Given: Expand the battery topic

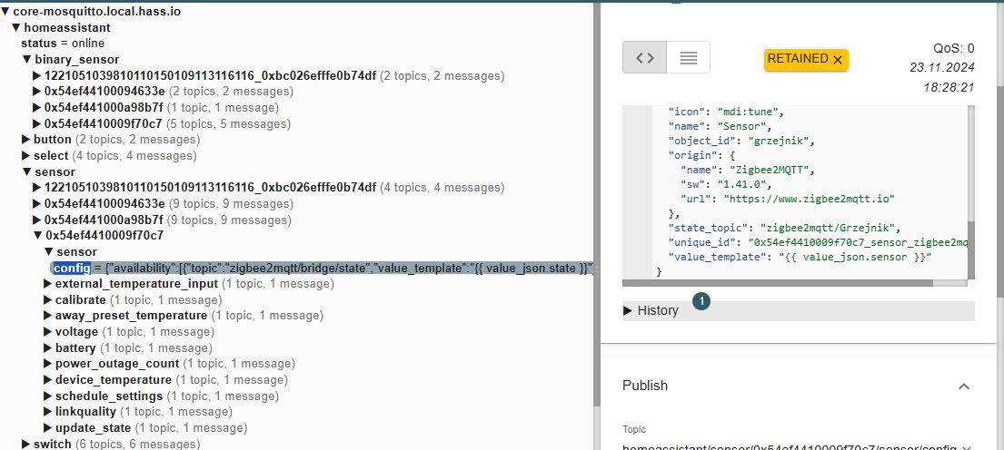Looking at the screenshot, I should click(x=48, y=348).
